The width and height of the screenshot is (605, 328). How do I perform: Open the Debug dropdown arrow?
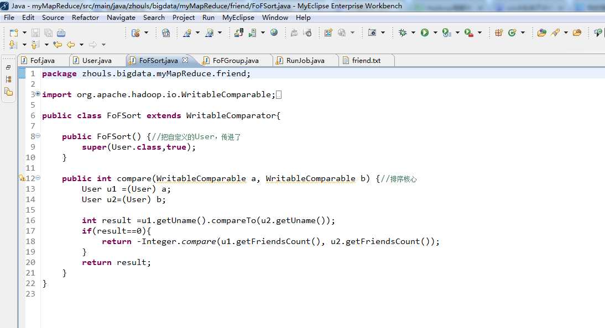413,33
